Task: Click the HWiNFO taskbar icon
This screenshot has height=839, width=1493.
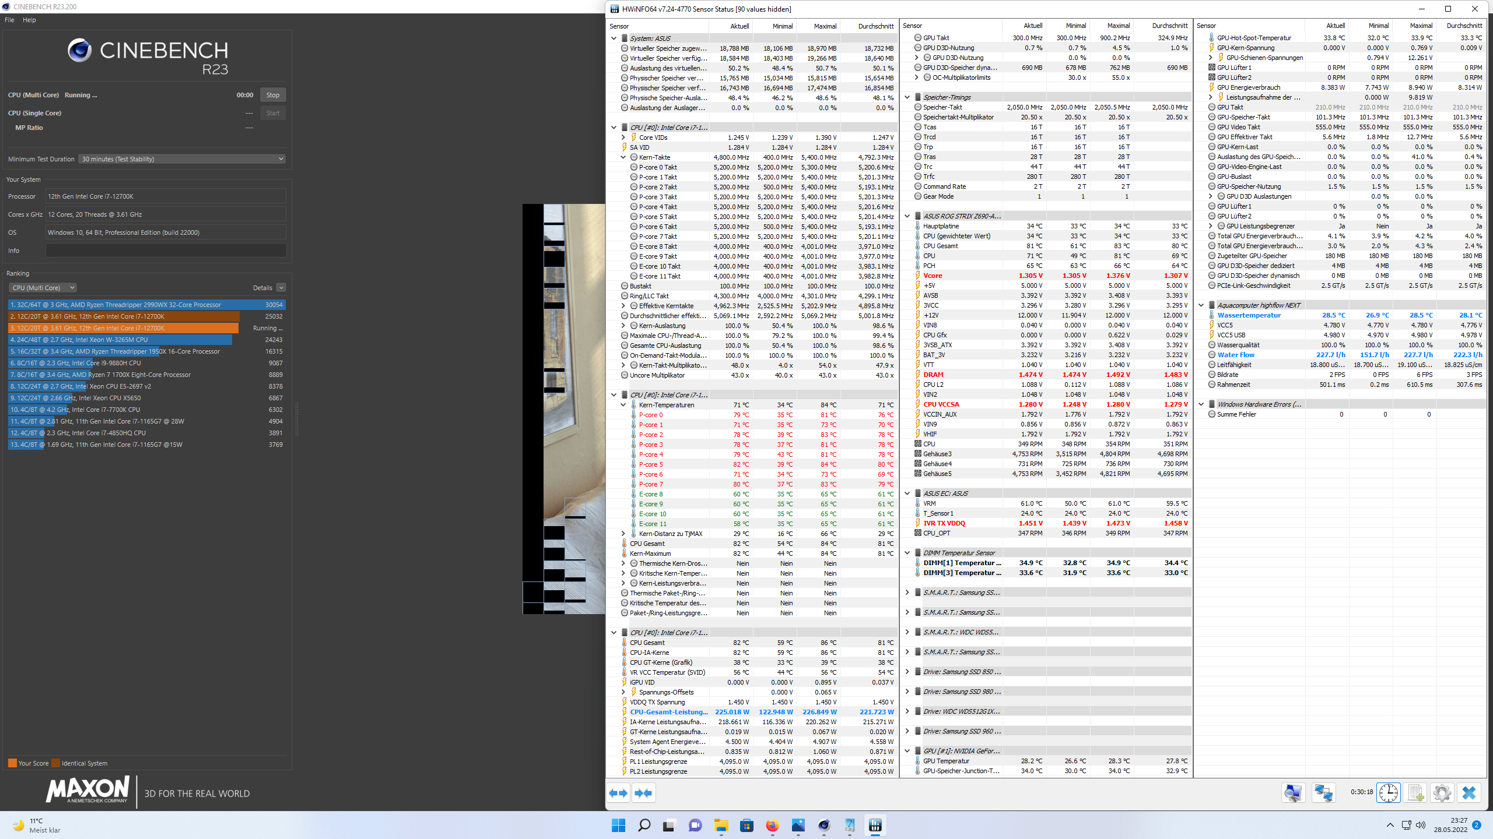Action: (x=875, y=825)
